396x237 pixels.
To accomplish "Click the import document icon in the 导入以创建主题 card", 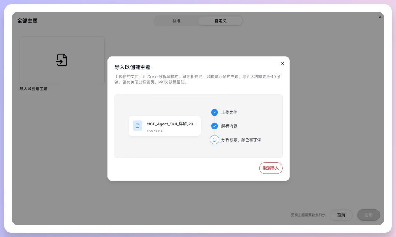I will tap(62, 60).
